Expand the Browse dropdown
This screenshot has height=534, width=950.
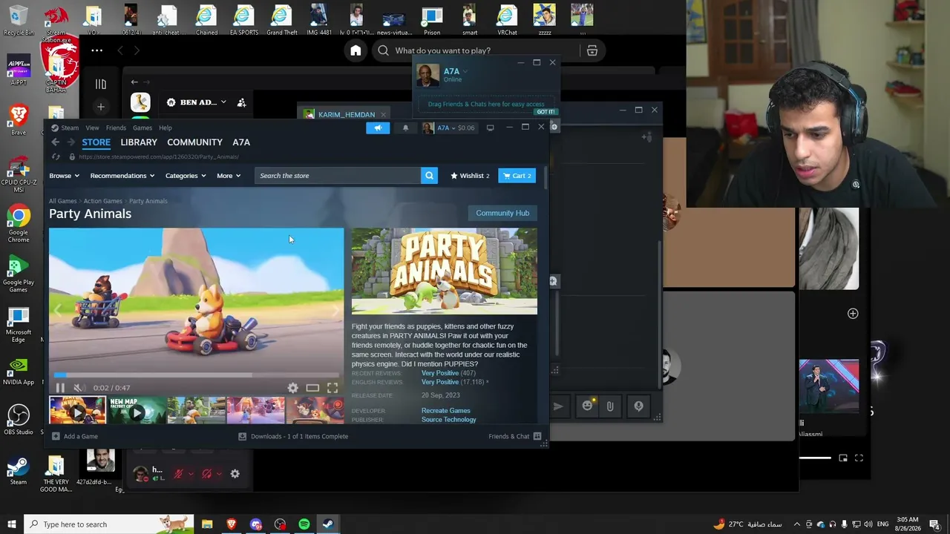pos(64,176)
